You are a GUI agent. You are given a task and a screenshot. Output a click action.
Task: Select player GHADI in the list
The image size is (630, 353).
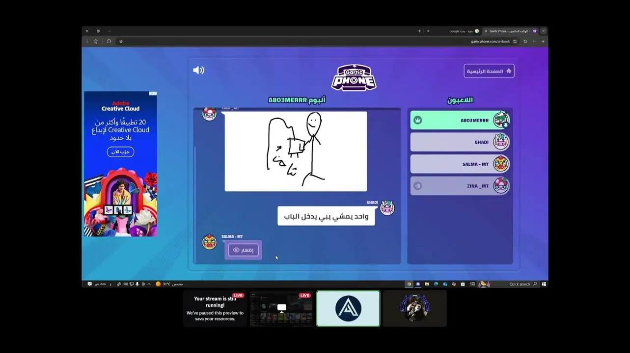(x=460, y=142)
